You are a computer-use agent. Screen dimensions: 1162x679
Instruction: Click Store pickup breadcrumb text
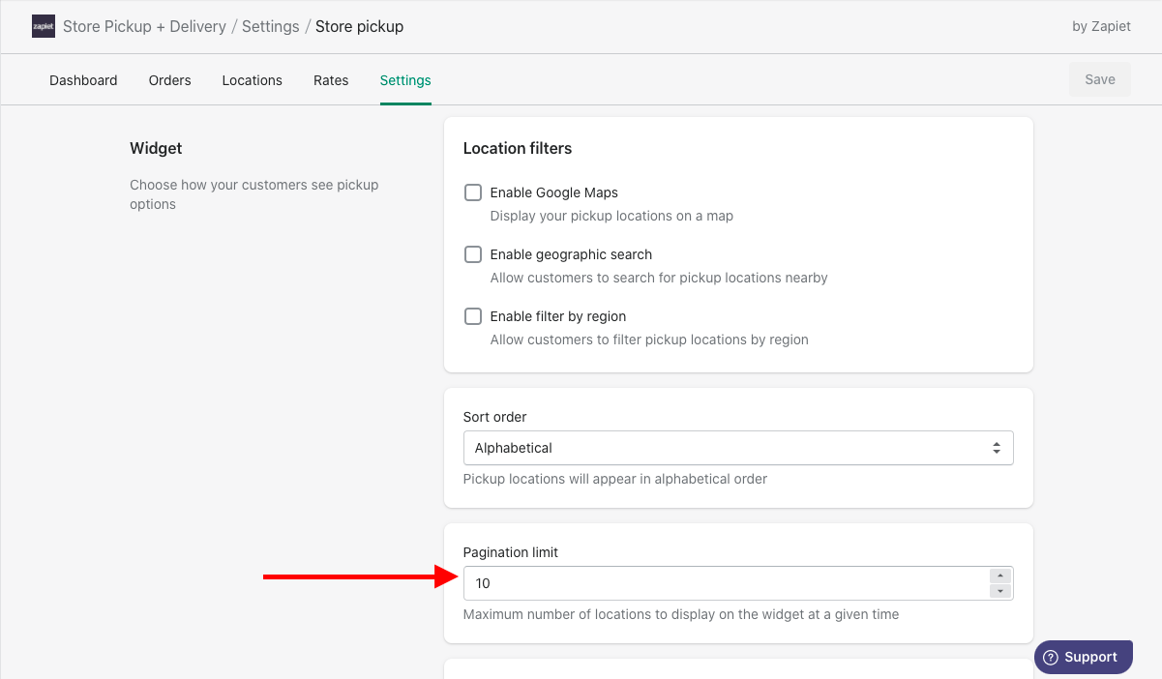(359, 26)
